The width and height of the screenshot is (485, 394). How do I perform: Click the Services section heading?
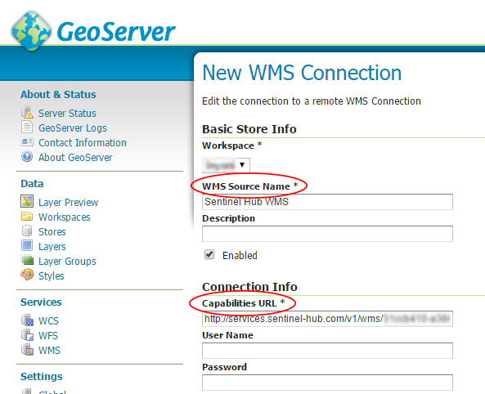click(41, 302)
